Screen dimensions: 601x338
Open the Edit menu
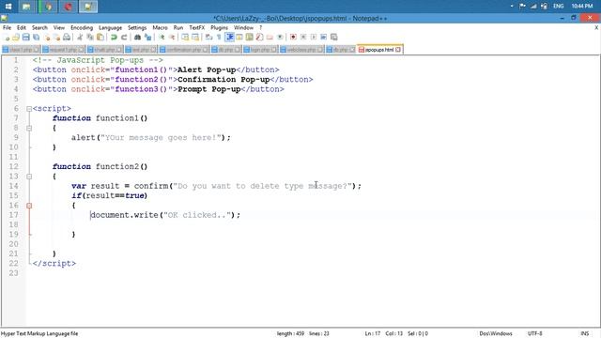coord(22,27)
